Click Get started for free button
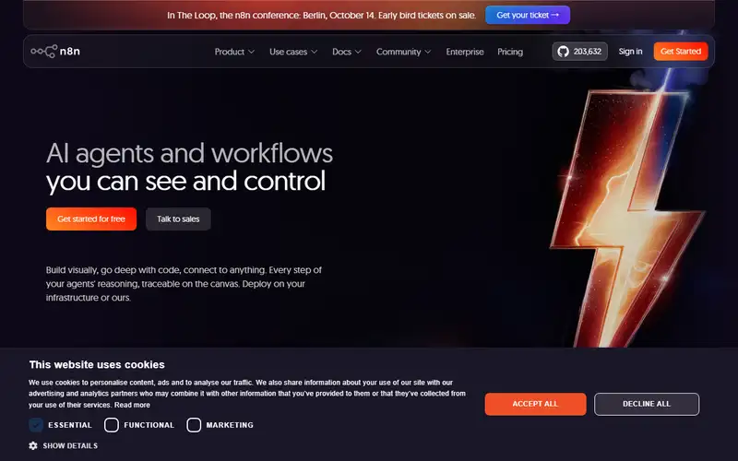738x461 pixels. [x=91, y=219]
